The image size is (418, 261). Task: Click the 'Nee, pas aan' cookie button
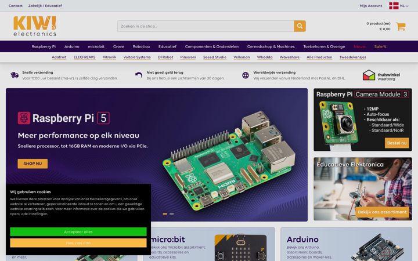coord(78,243)
